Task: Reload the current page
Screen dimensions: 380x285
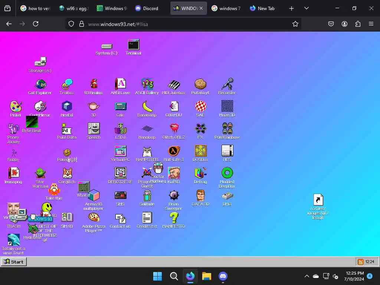Action: click(36, 24)
